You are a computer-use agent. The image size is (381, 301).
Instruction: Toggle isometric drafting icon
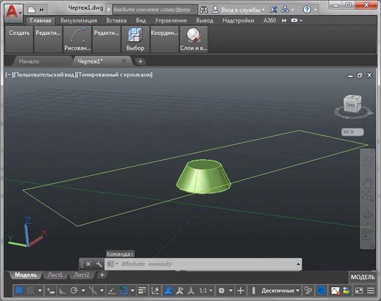93,290
